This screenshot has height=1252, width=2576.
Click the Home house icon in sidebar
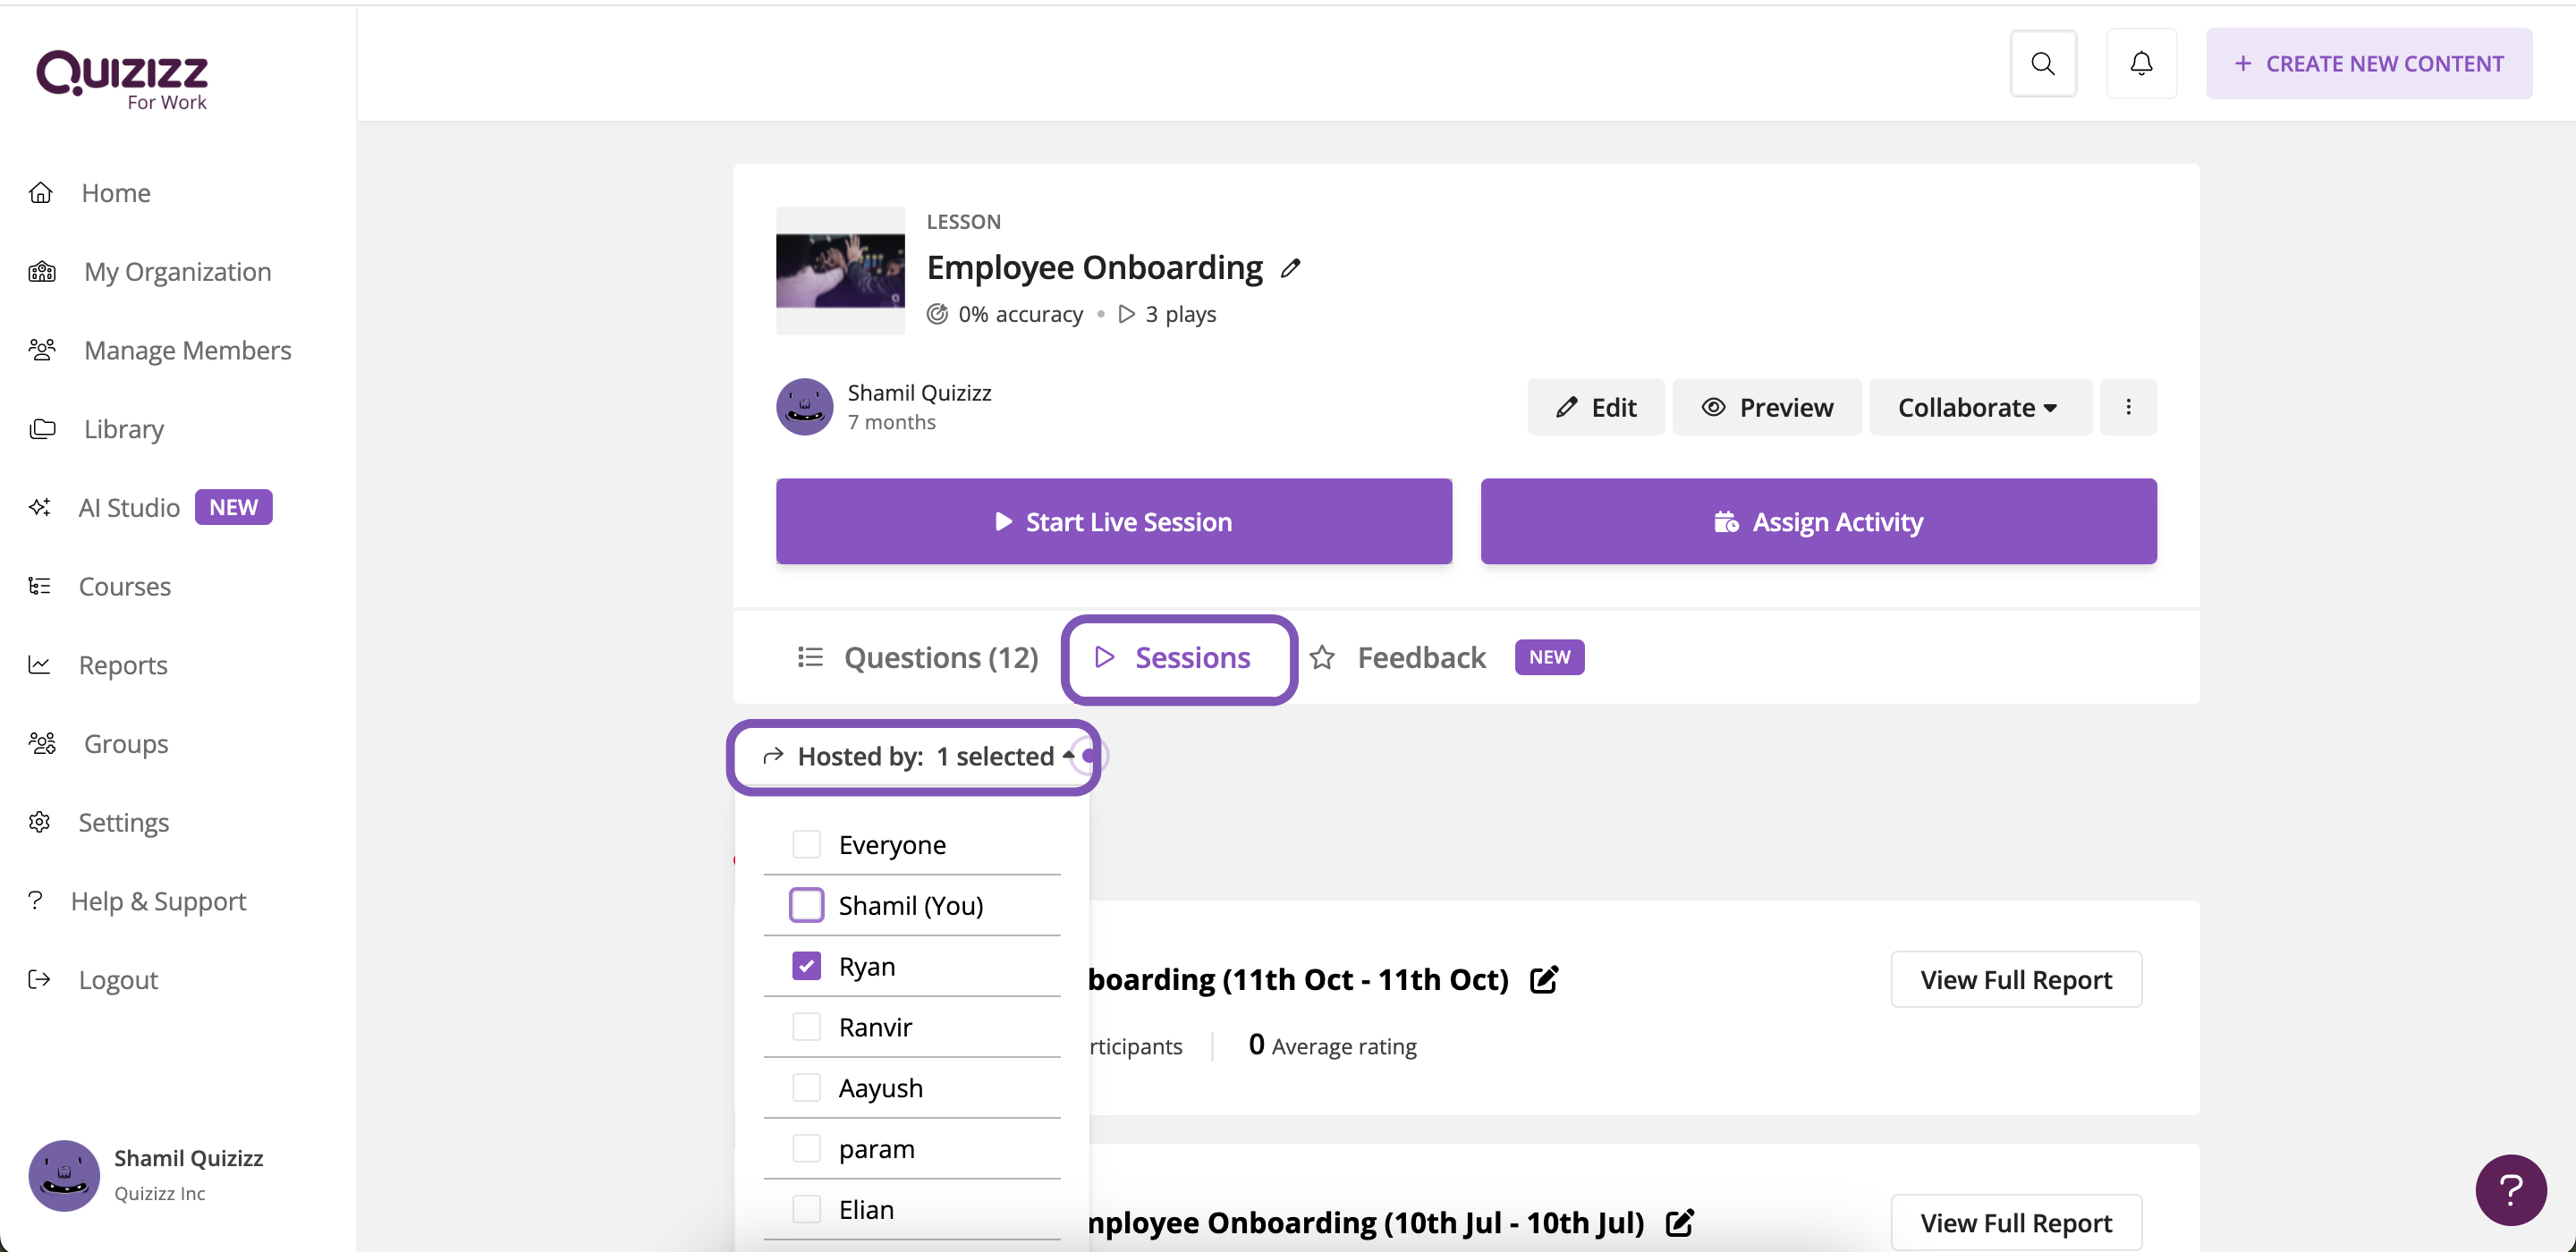[41, 193]
